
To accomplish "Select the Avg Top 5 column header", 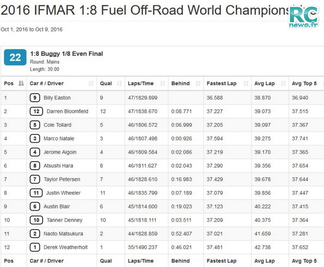I will click(x=304, y=83).
